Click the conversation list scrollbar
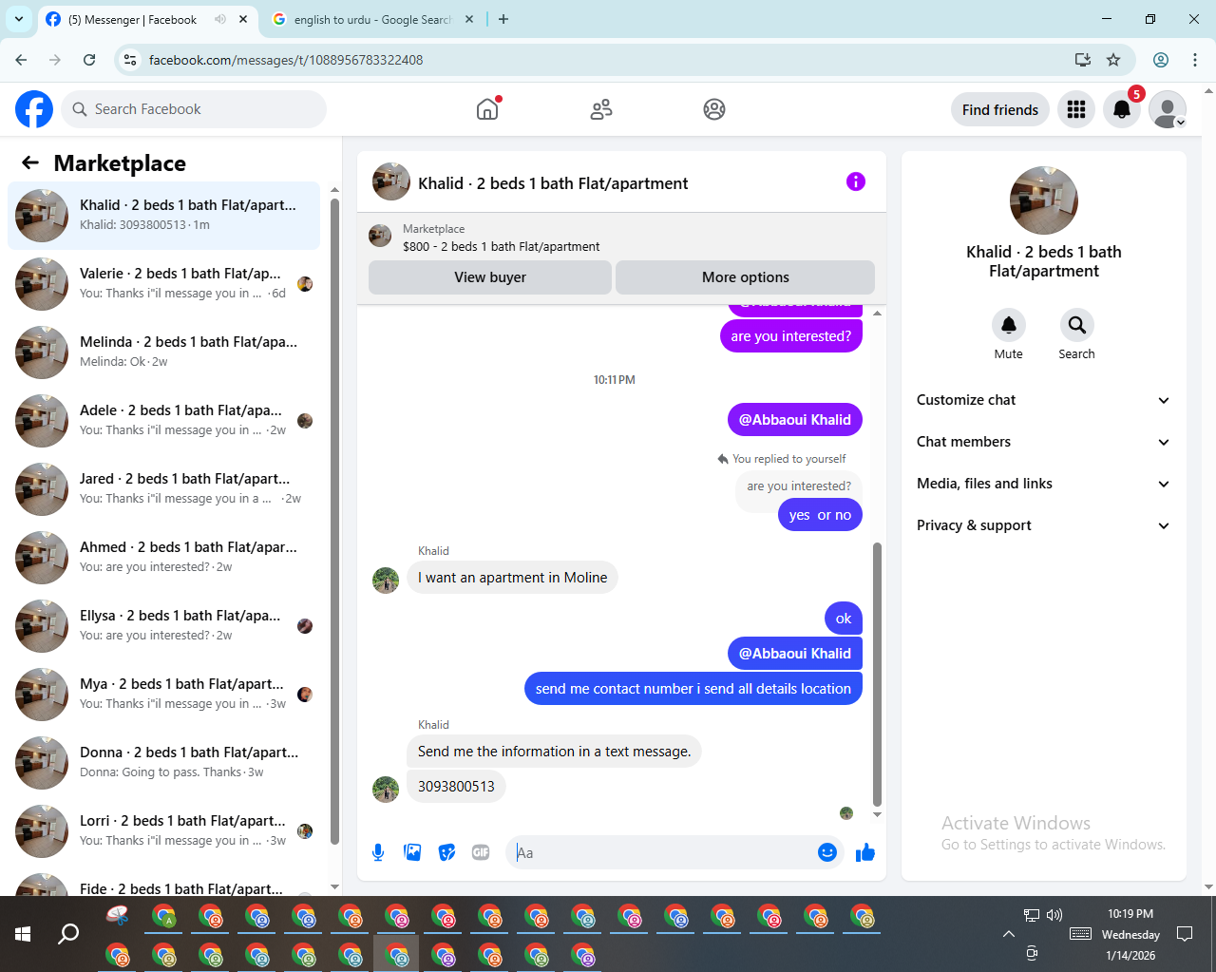 coord(334,521)
